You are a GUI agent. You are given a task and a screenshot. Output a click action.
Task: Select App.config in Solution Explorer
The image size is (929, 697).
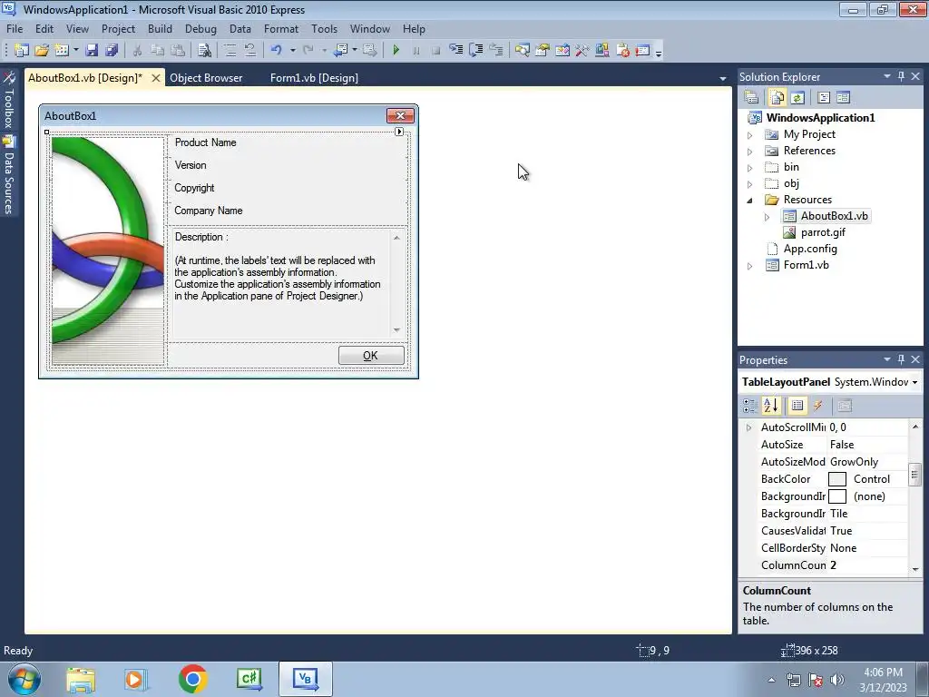pos(810,249)
